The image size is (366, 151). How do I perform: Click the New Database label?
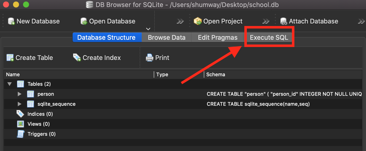(x=38, y=21)
